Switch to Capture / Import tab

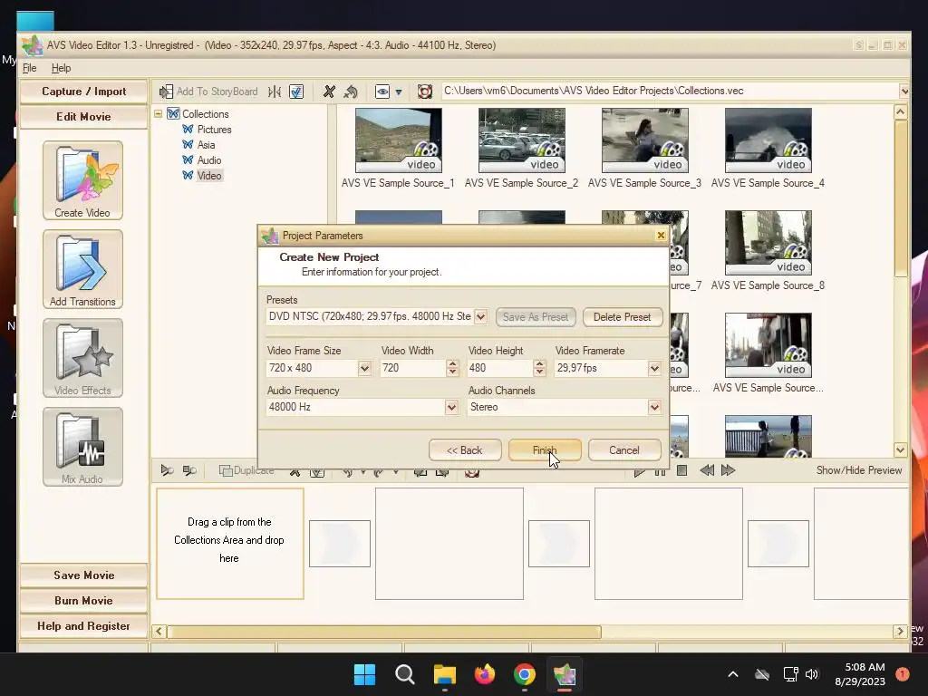click(83, 92)
